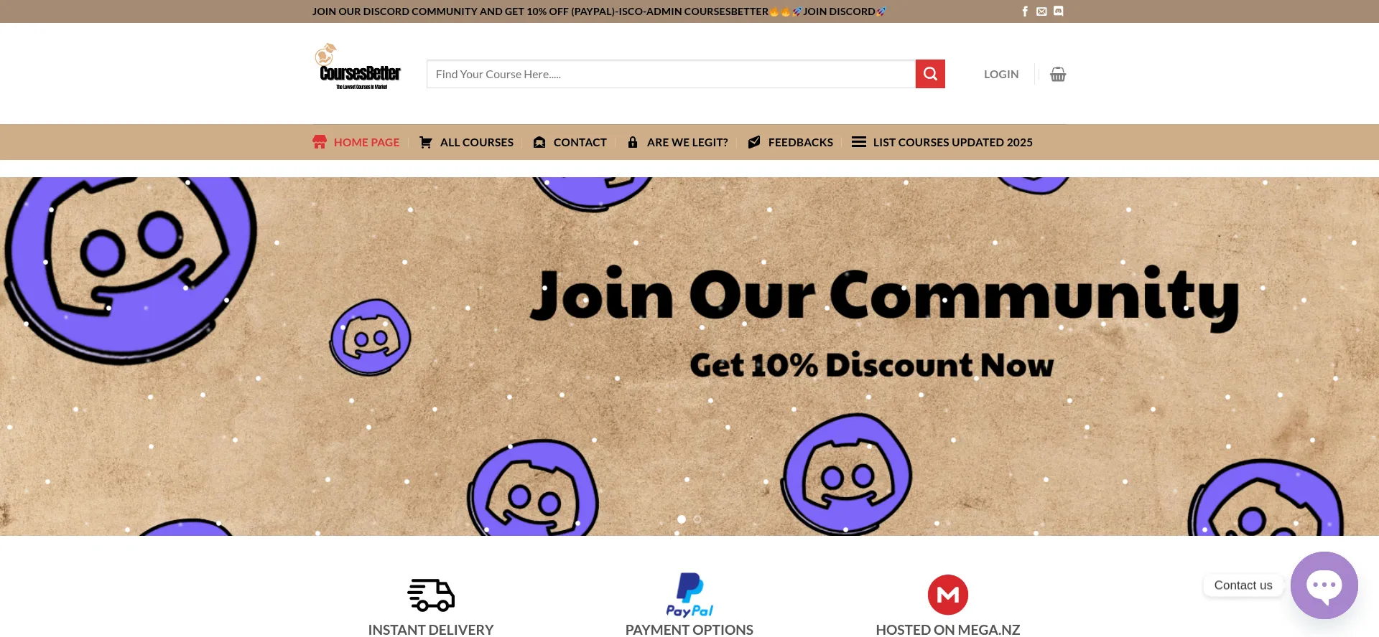Open the purple chat bubble widget

click(x=1324, y=585)
